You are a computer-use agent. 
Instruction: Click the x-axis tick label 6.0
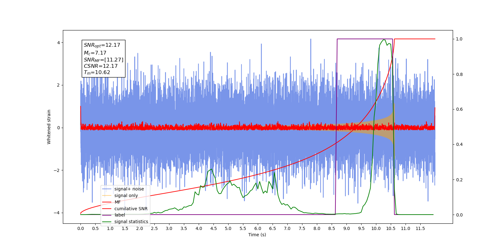click(258, 228)
